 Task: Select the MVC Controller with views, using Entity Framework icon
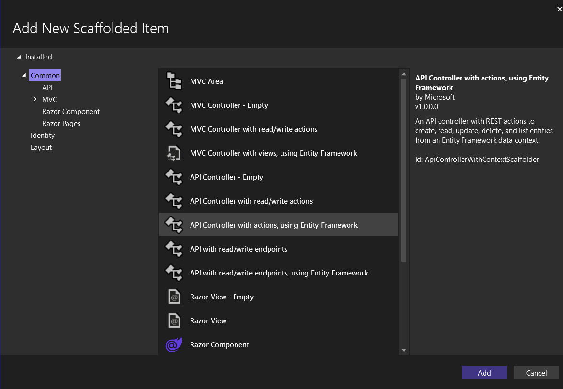tap(174, 152)
